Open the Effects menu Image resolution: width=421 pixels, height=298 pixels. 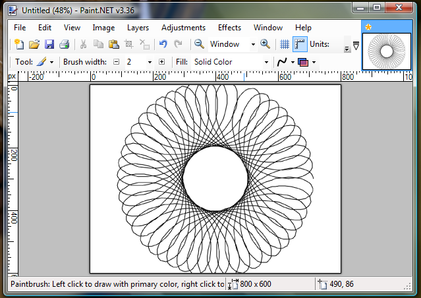229,28
